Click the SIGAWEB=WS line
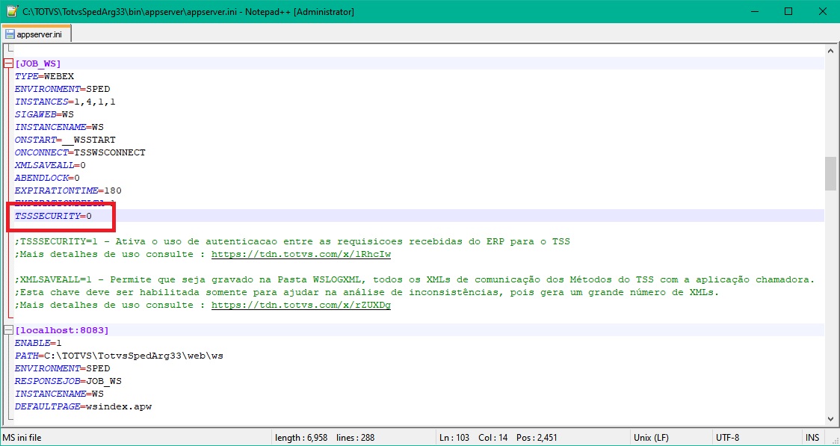The width and height of the screenshot is (840, 446). 44,114
